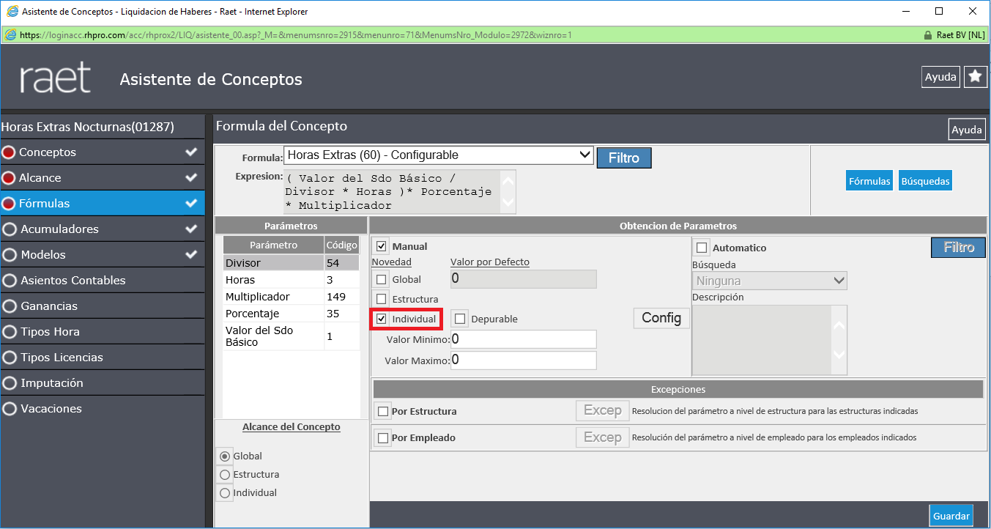Enable the Estructura novedad checkbox
Viewport: 991px width, 529px height.
tap(382, 299)
